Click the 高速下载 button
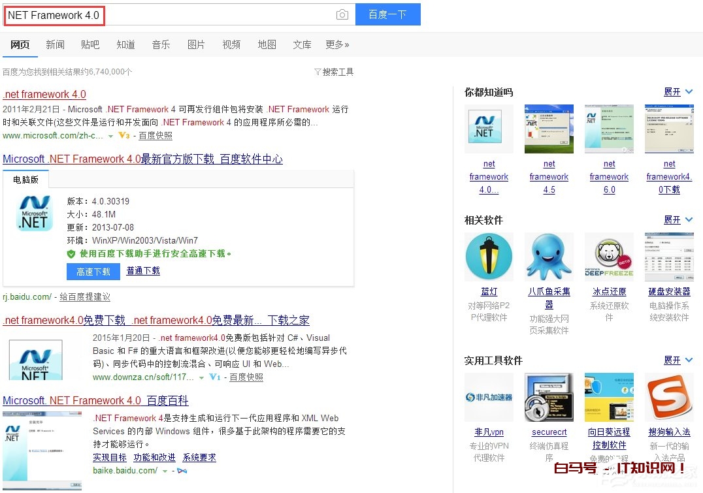 coord(93,272)
